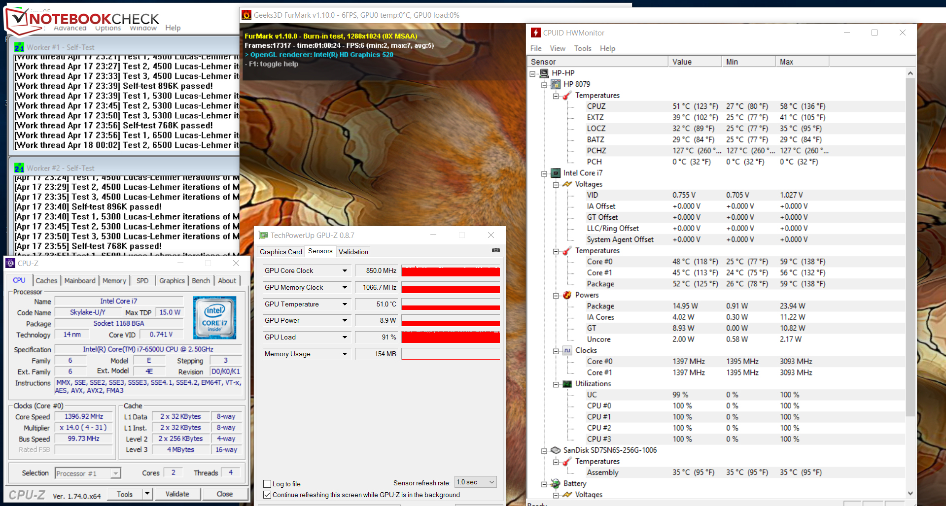
Task: Click the HWMonitor scrollbar up arrow
Action: click(910, 73)
